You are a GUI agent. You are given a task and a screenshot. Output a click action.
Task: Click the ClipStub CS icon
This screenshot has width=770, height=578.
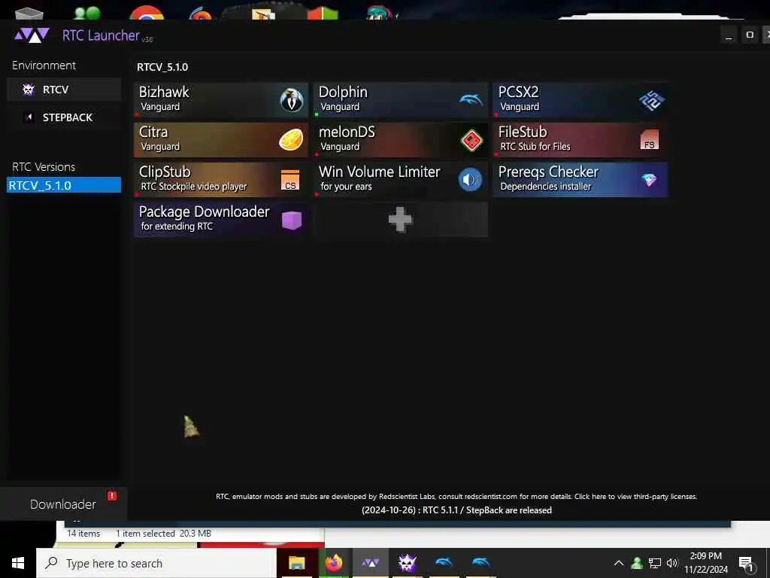(x=290, y=180)
